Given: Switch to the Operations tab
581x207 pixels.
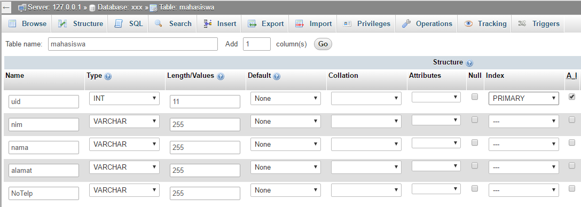Looking at the screenshot, I should [427, 23].
